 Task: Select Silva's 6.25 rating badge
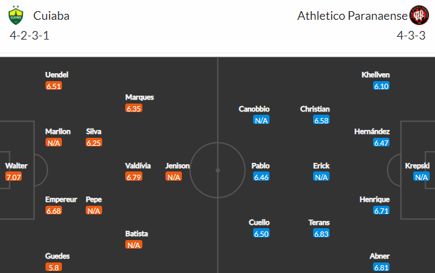click(94, 142)
